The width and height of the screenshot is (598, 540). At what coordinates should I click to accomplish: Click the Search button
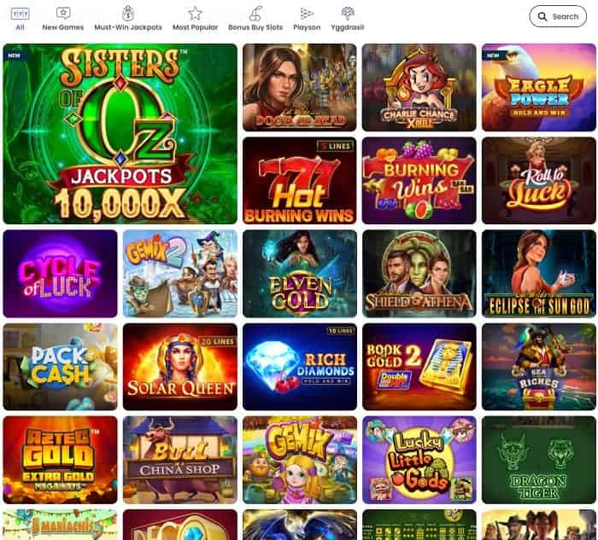pos(558,16)
